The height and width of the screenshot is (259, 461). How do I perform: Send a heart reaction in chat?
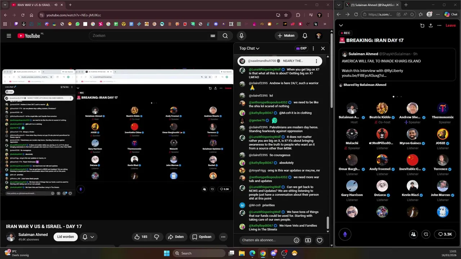(319, 240)
